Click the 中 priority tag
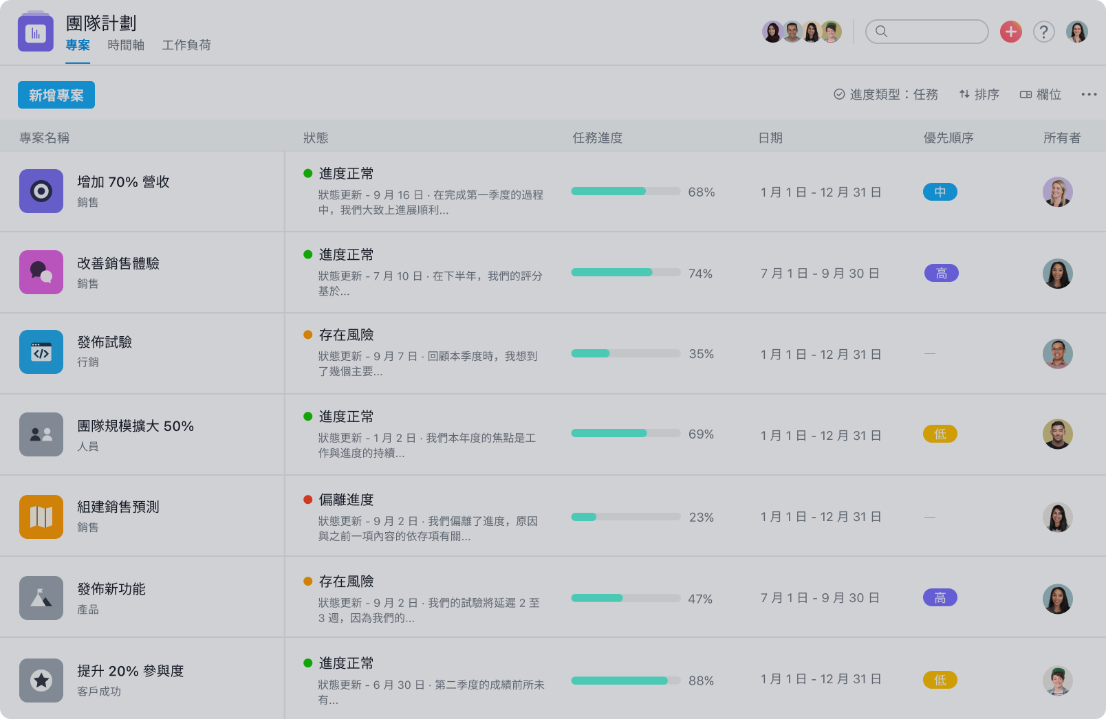 [940, 192]
